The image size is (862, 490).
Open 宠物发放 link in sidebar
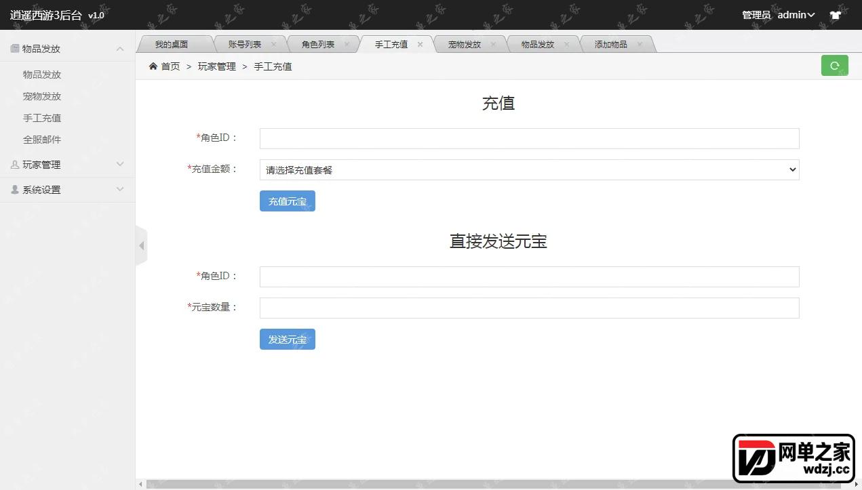[x=42, y=96]
